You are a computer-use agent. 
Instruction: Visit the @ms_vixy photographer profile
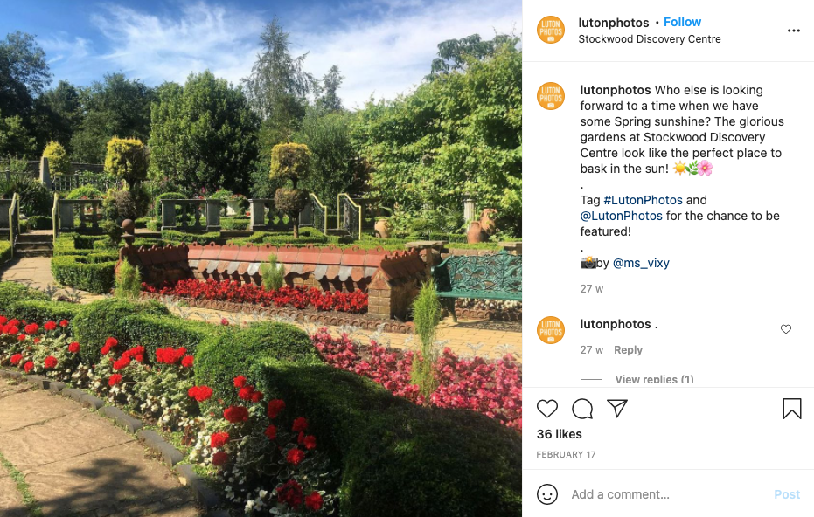click(x=641, y=263)
